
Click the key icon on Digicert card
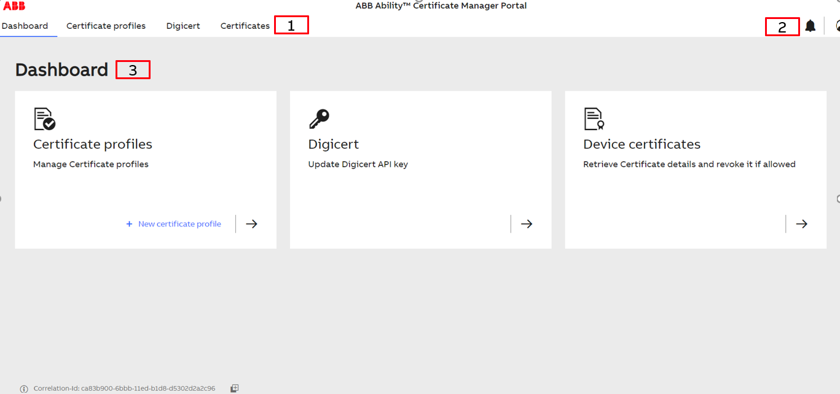(319, 119)
